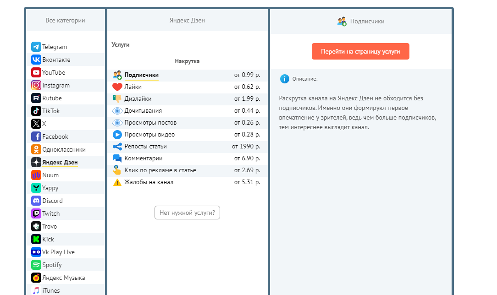This screenshot has width=497, height=295.
Task: Click the red heart Лайки icon
Action: 117,87
